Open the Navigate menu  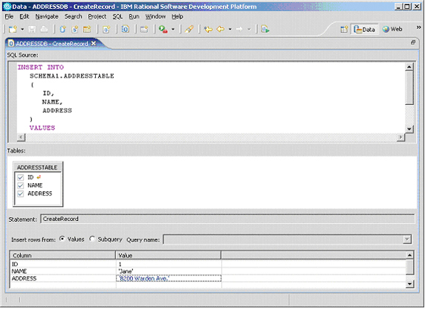47,16
